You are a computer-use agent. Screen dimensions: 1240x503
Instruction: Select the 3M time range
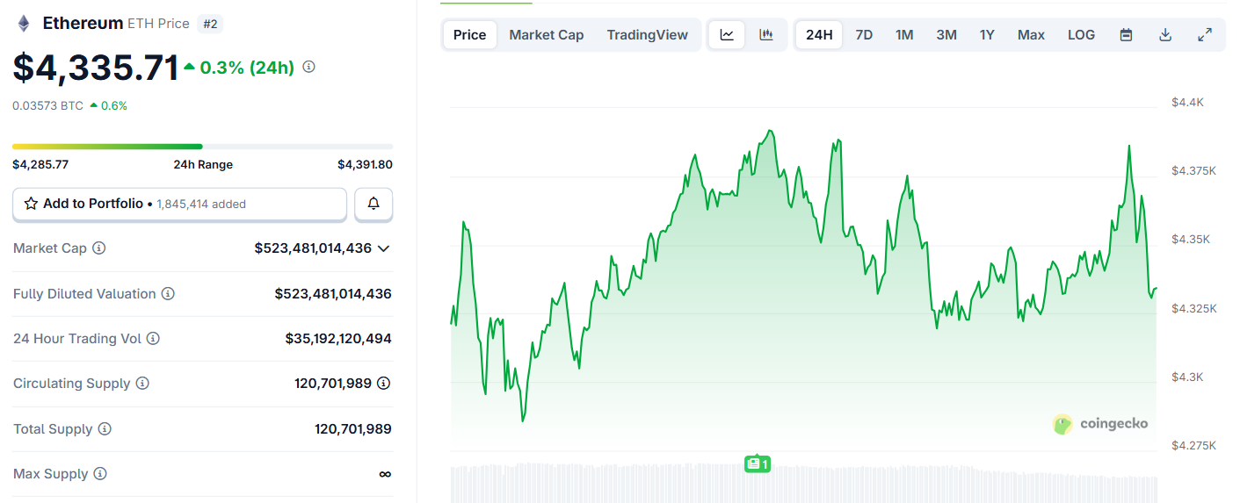[x=946, y=35]
